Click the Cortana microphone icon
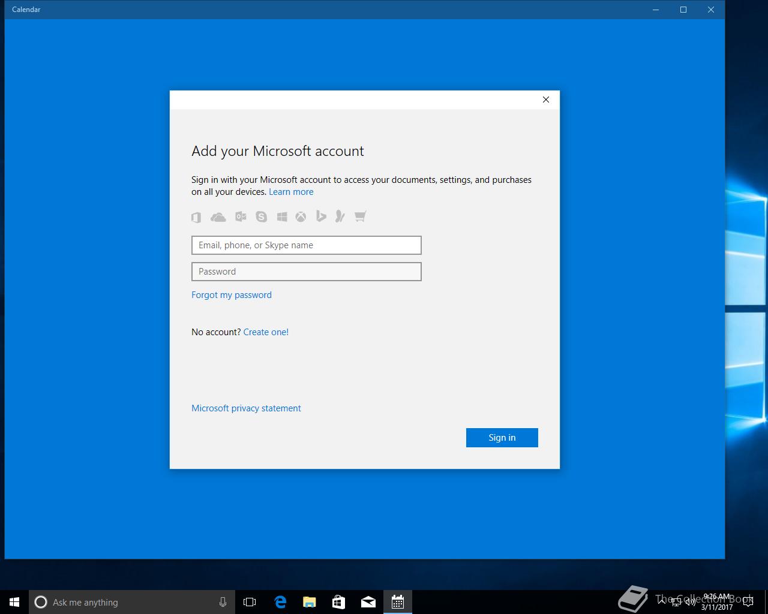Screen dimensions: 768x614 223,602
